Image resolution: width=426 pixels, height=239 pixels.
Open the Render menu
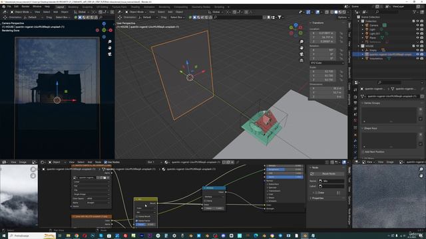(25, 7)
